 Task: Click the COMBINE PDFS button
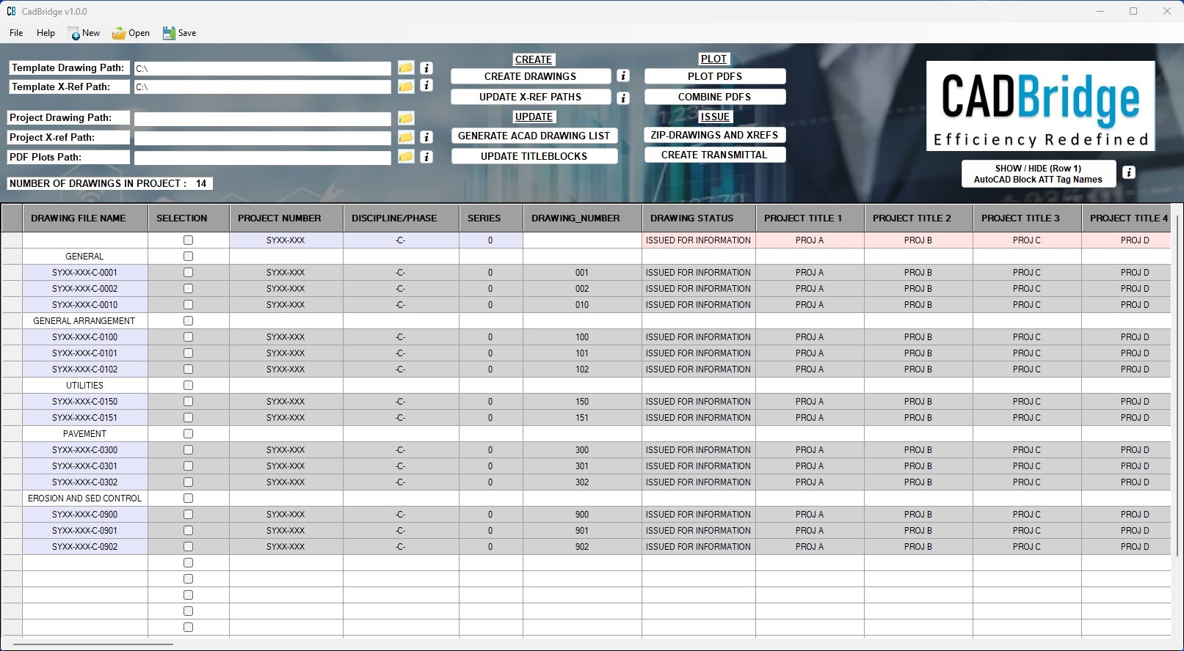tap(715, 97)
